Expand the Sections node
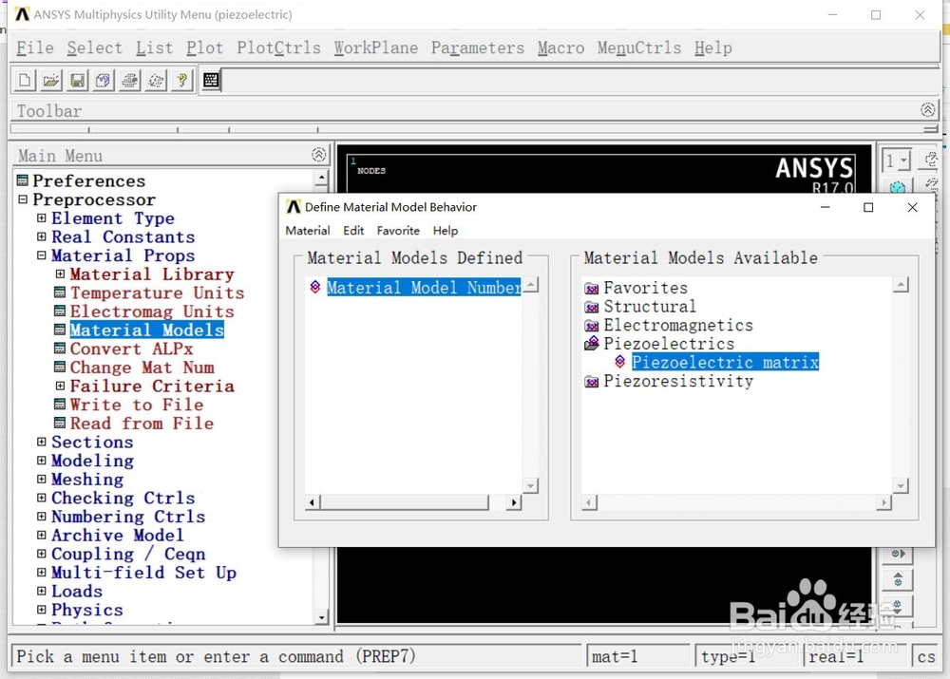Viewport: 950px width, 679px height. pos(41,442)
